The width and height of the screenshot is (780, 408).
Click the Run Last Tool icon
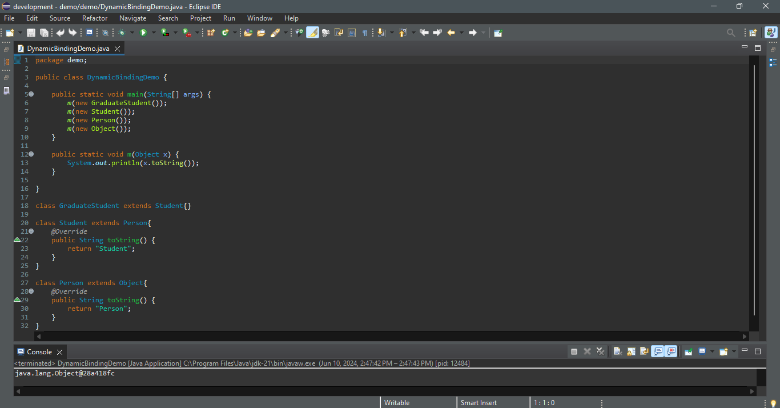click(x=187, y=33)
